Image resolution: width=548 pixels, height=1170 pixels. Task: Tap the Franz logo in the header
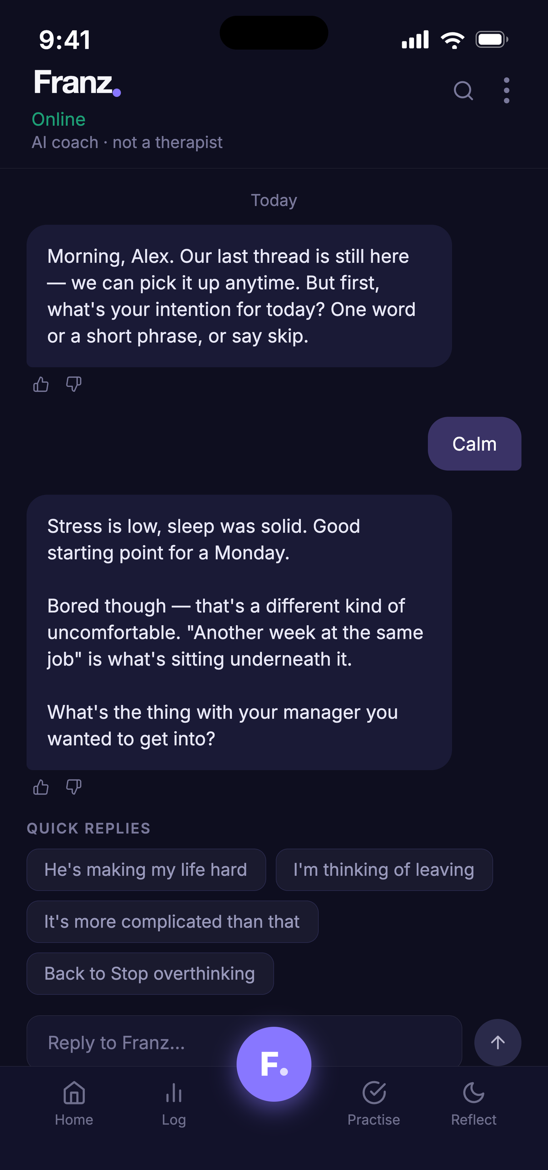coord(77,83)
